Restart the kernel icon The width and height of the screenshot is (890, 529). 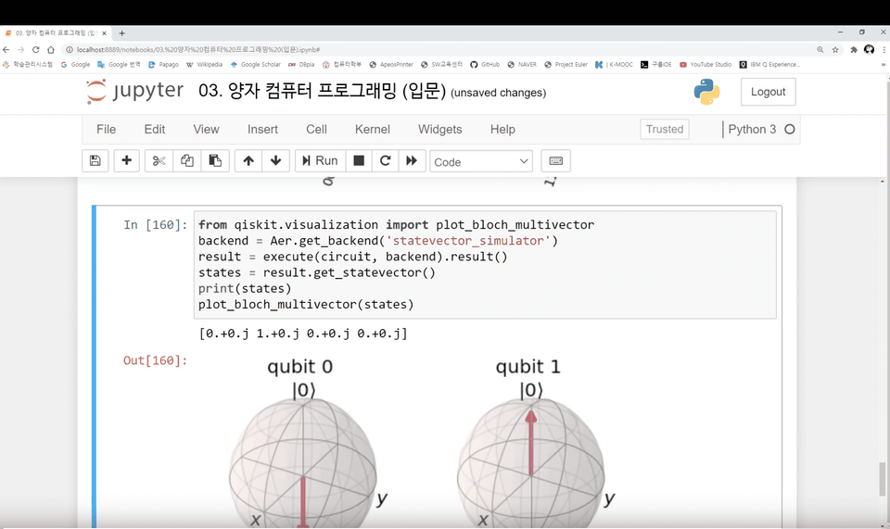tap(386, 161)
